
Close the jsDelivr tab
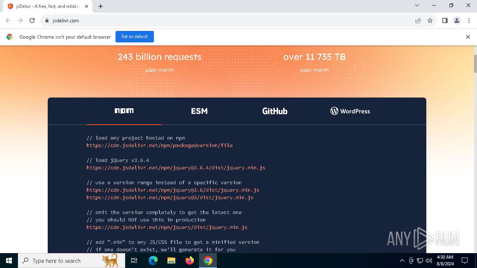tap(87, 6)
